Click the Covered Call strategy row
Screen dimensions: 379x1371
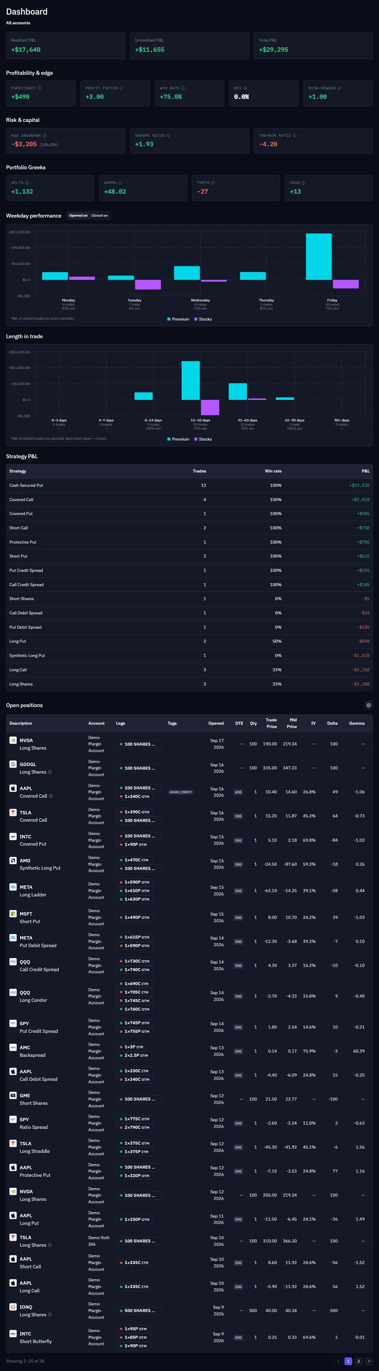click(189, 500)
